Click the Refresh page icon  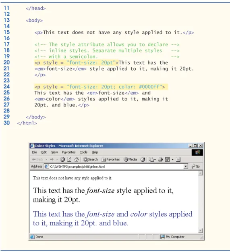69,159
